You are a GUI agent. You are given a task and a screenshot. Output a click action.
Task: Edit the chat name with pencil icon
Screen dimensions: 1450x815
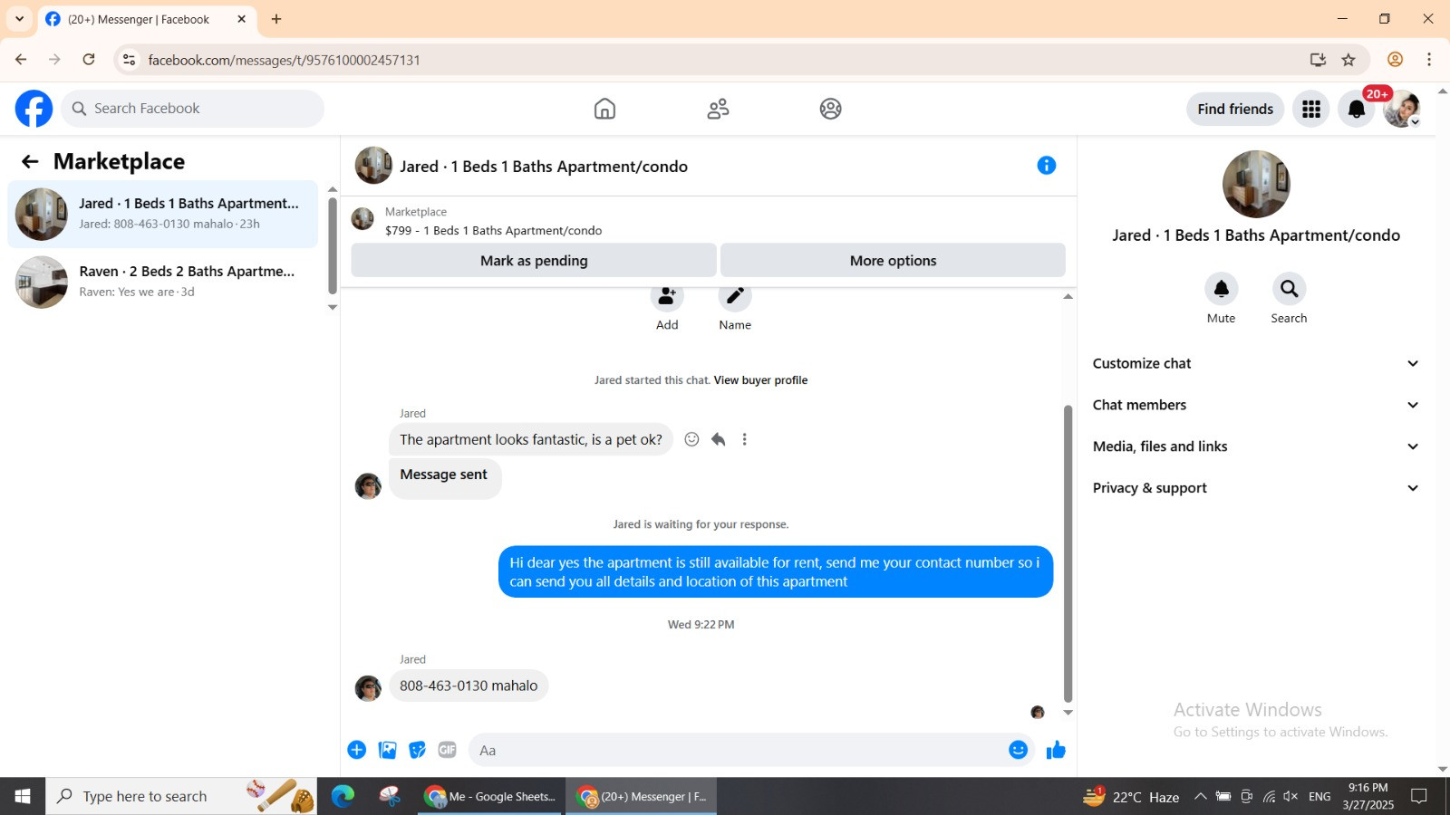click(735, 296)
